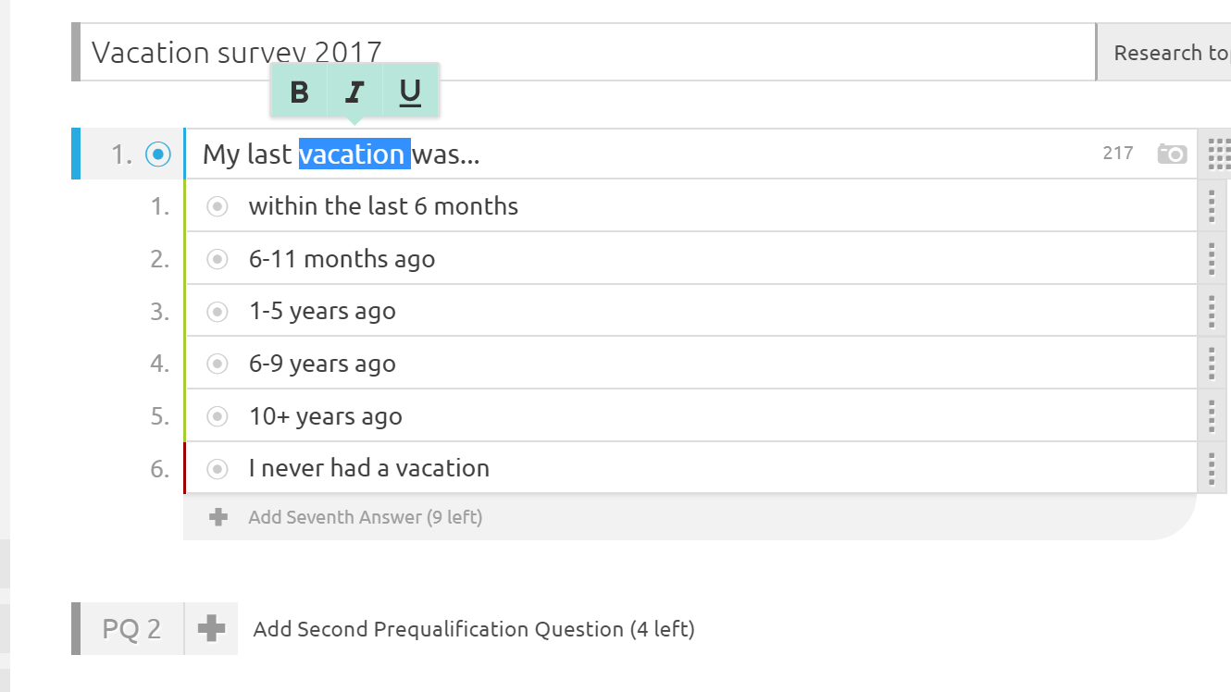The image size is (1231, 692).
Task: Click 'Add Seventh Answer (9 left)'
Action: 365,517
